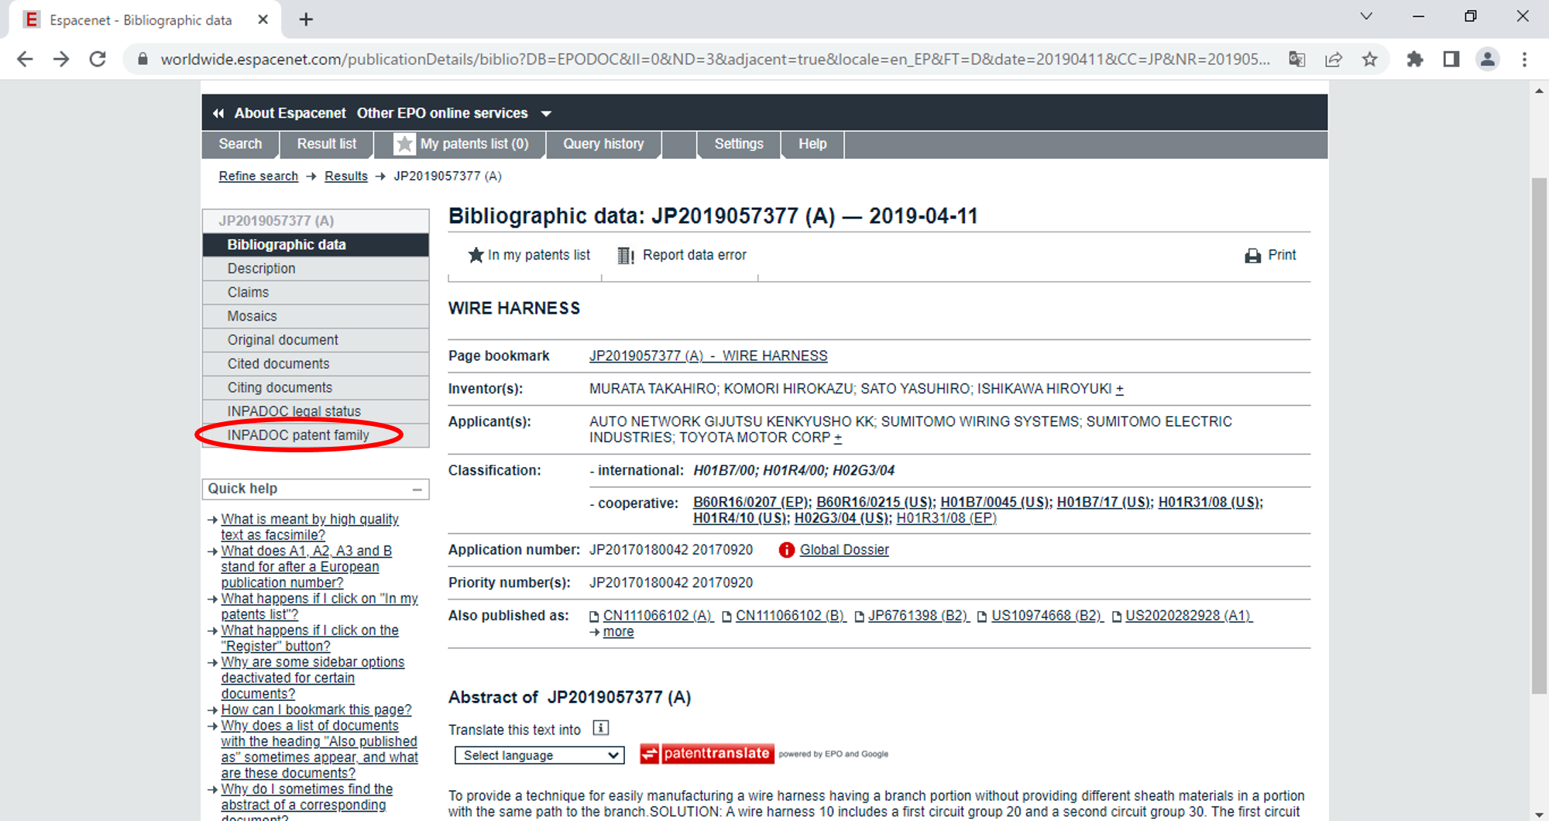This screenshot has width=1549, height=821.
Task: Click the patenttranslate button
Action: [x=707, y=754]
